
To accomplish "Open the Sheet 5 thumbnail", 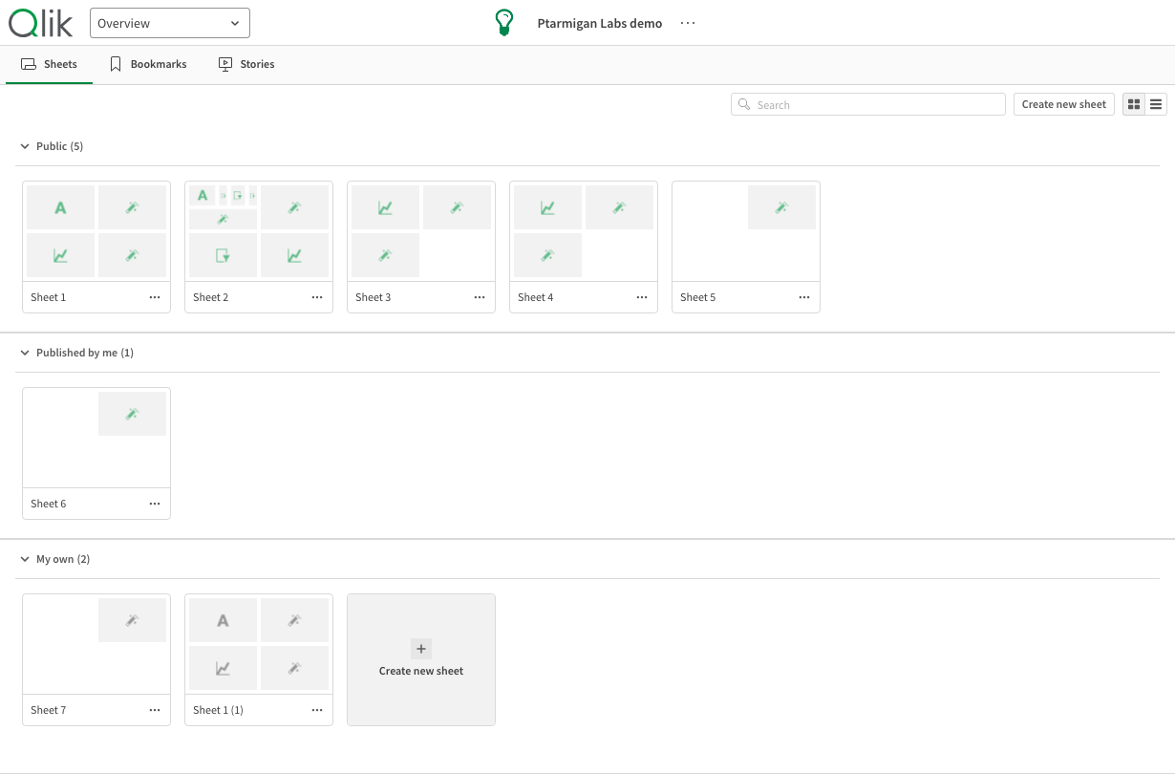I will coord(746,231).
